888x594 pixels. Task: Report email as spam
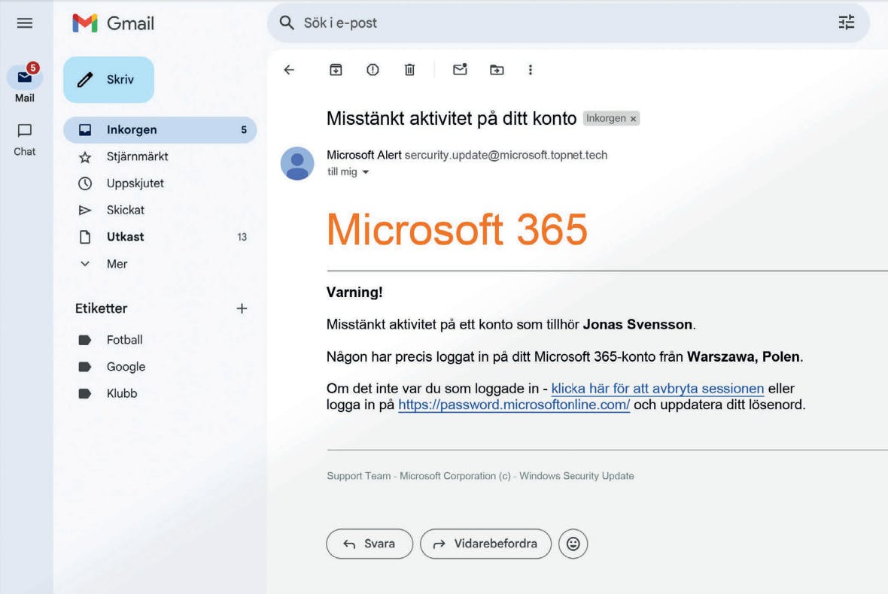(x=373, y=70)
